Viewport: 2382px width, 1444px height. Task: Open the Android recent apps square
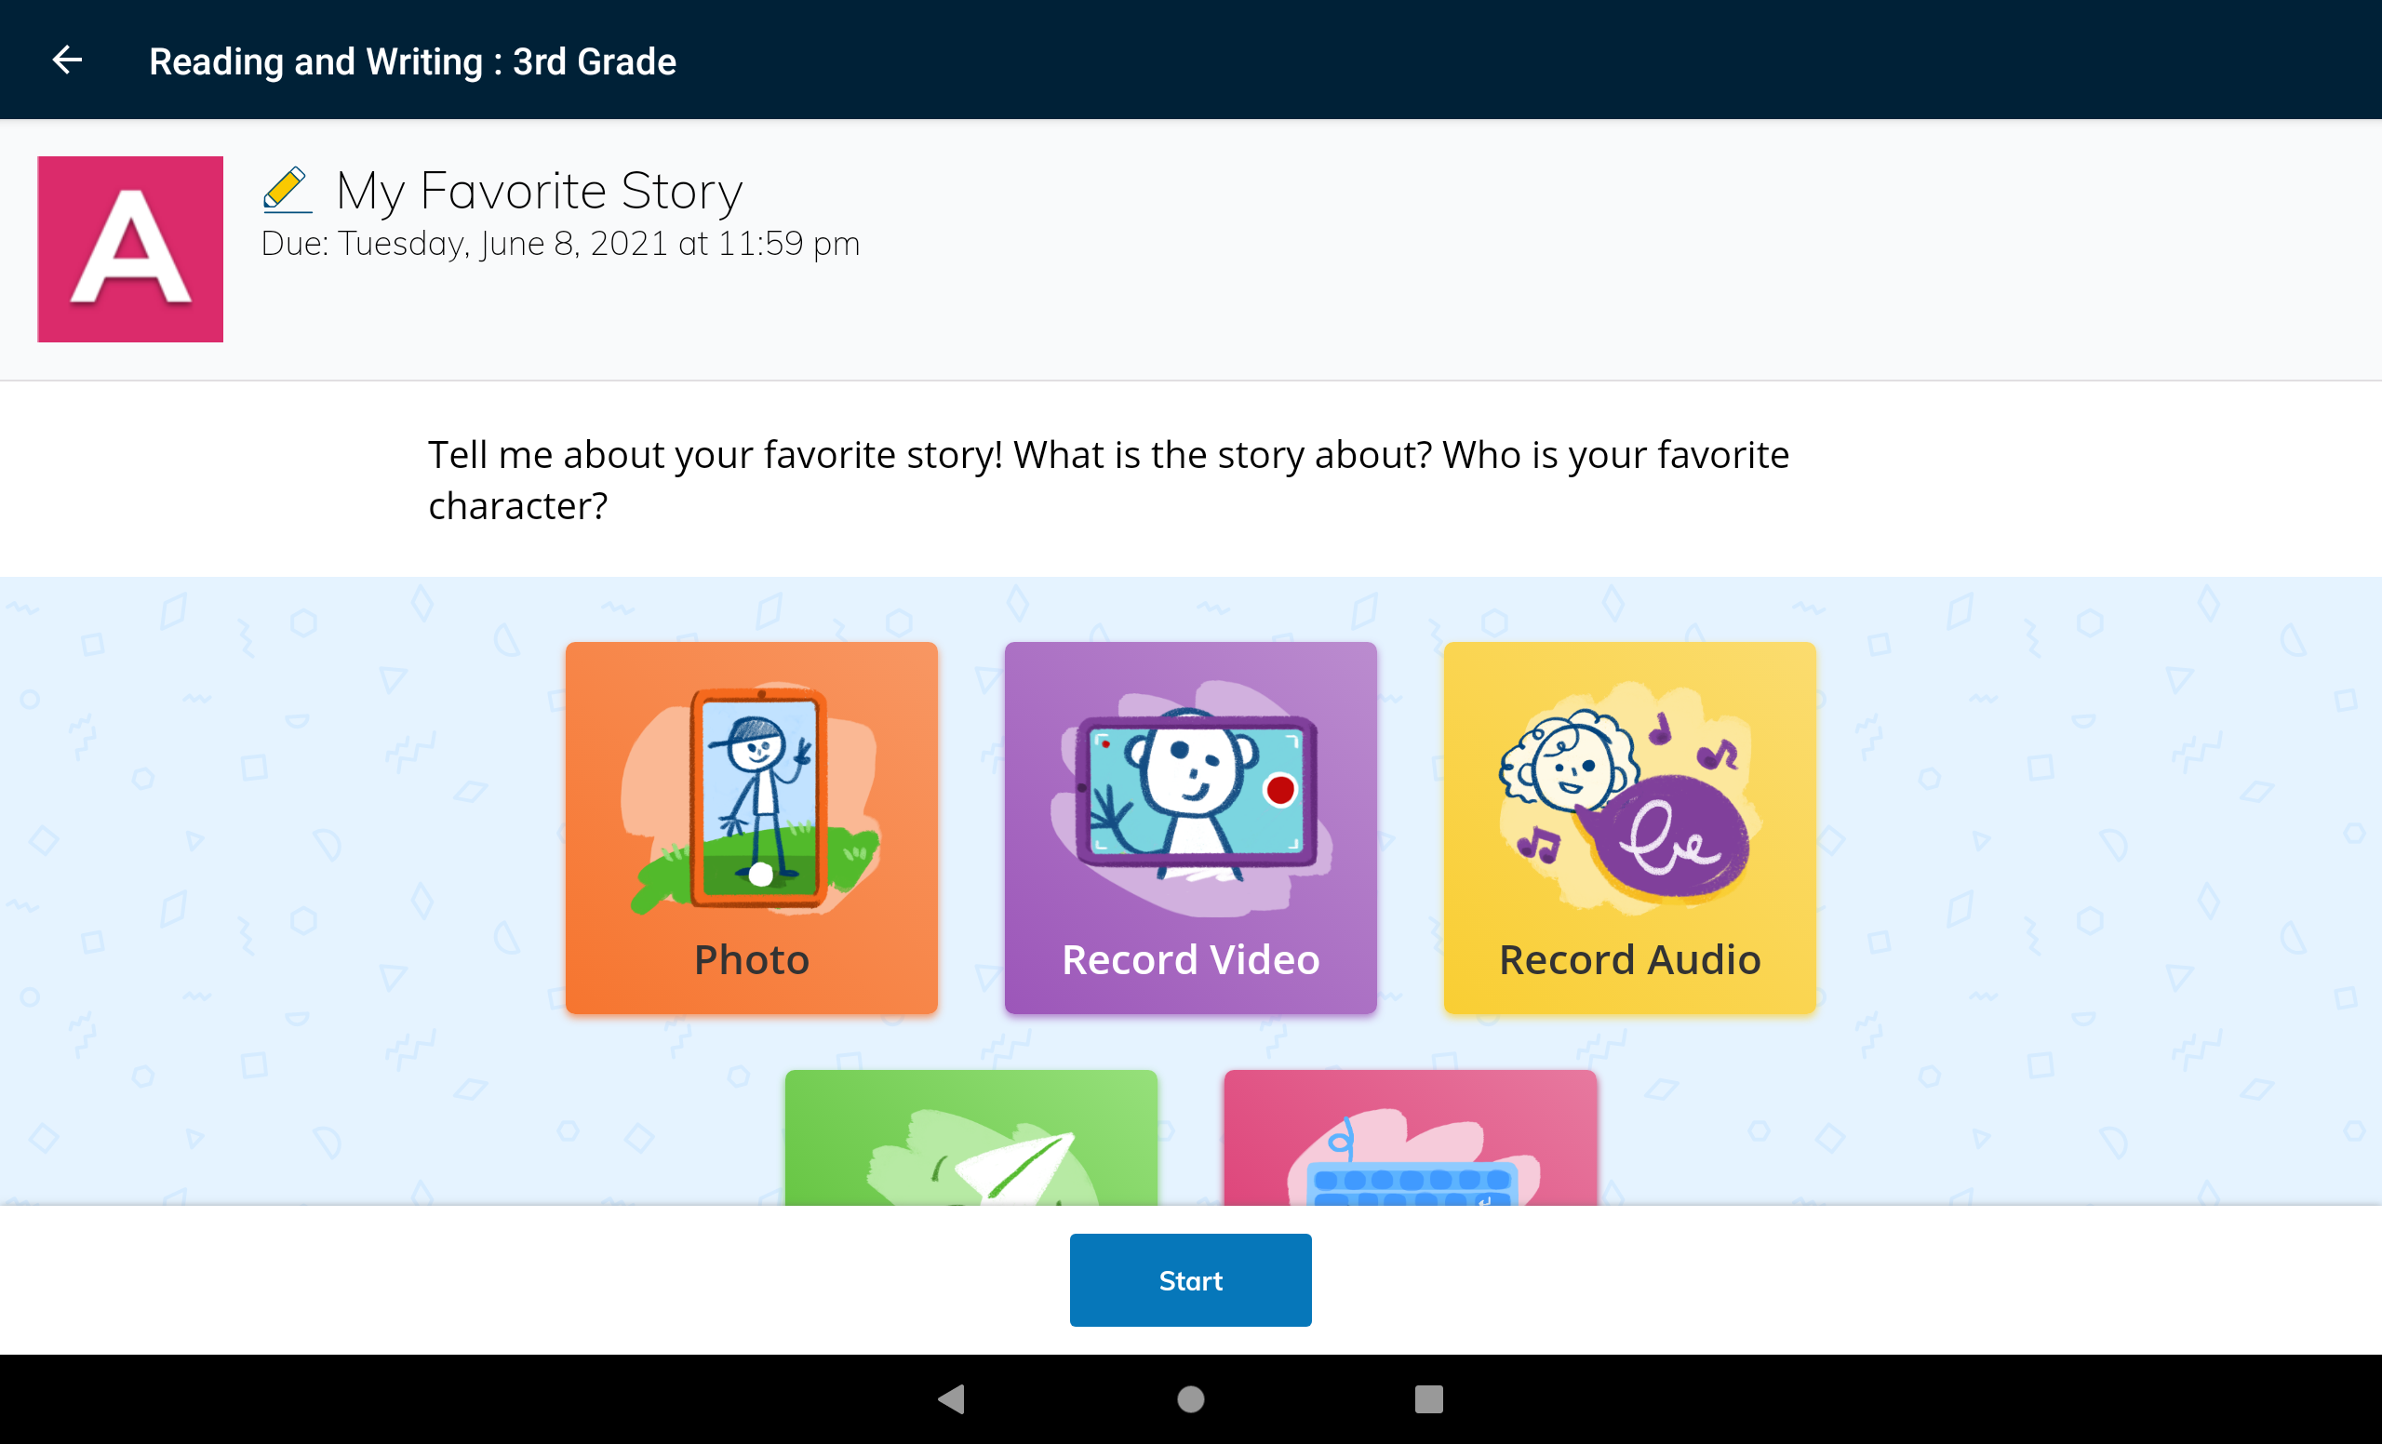(1428, 1398)
